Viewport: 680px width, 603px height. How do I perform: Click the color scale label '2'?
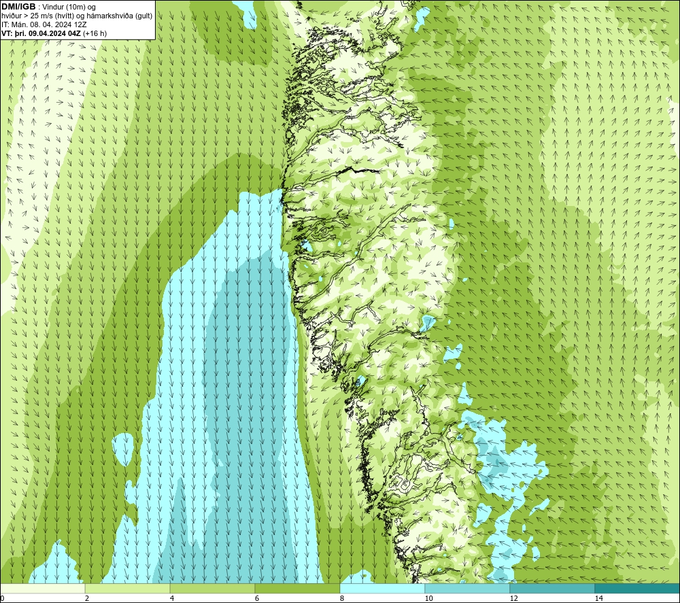click(87, 598)
